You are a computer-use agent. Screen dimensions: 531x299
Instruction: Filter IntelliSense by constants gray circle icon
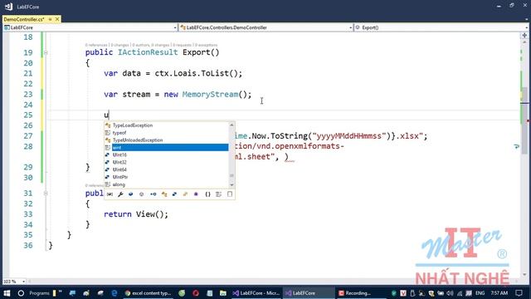pyautogui.click(x=142, y=194)
